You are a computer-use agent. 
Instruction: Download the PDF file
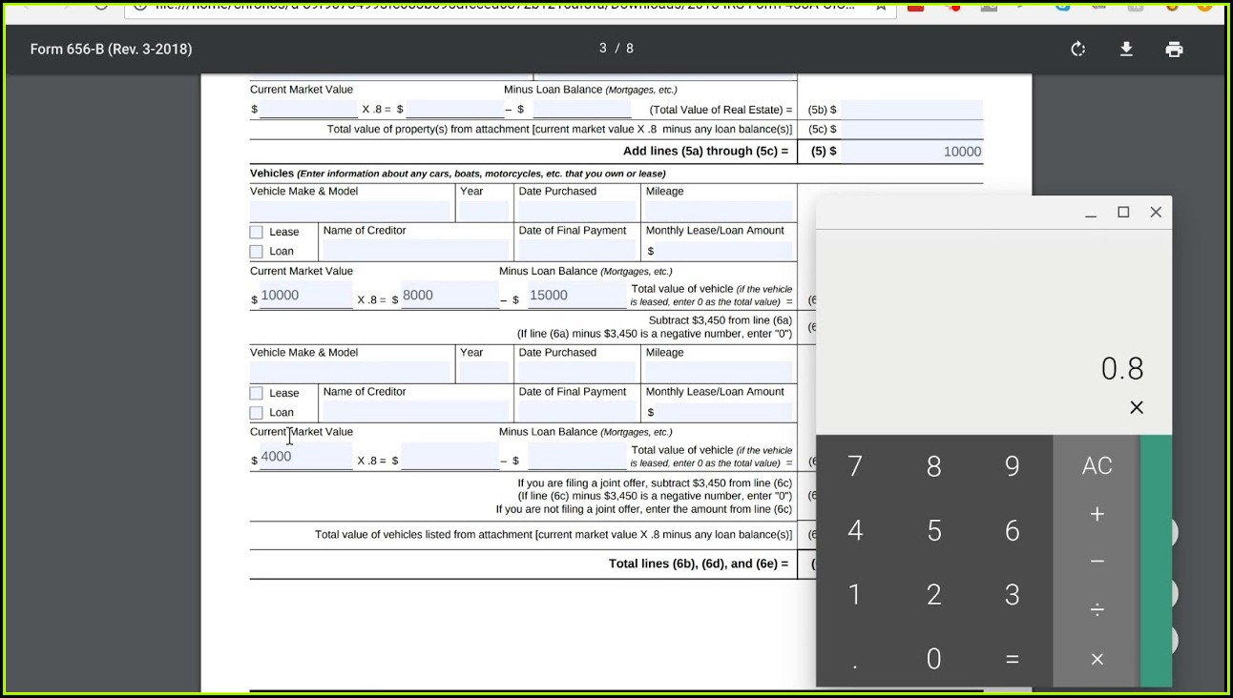1126,50
